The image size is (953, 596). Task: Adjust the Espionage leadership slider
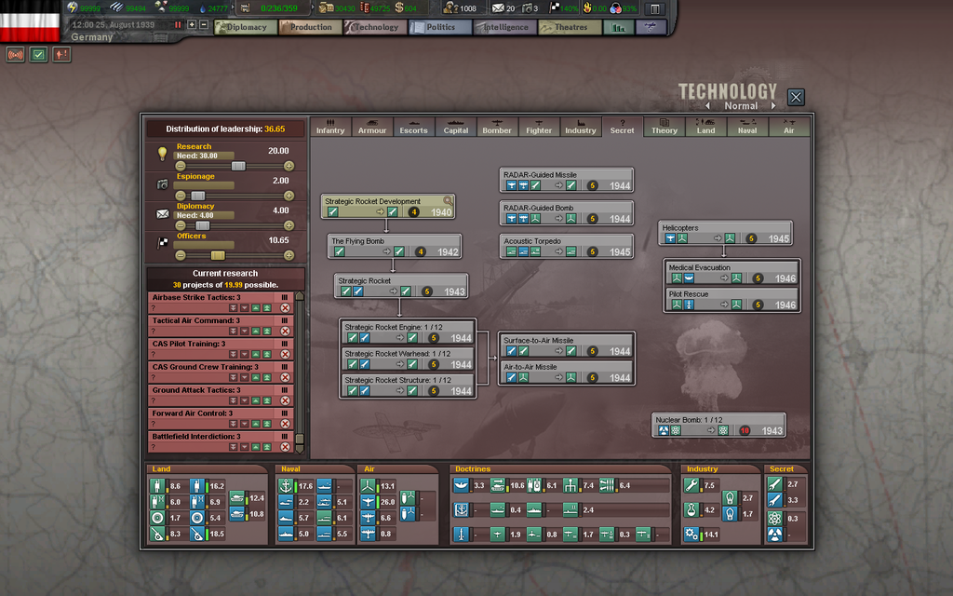coord(198,196)
